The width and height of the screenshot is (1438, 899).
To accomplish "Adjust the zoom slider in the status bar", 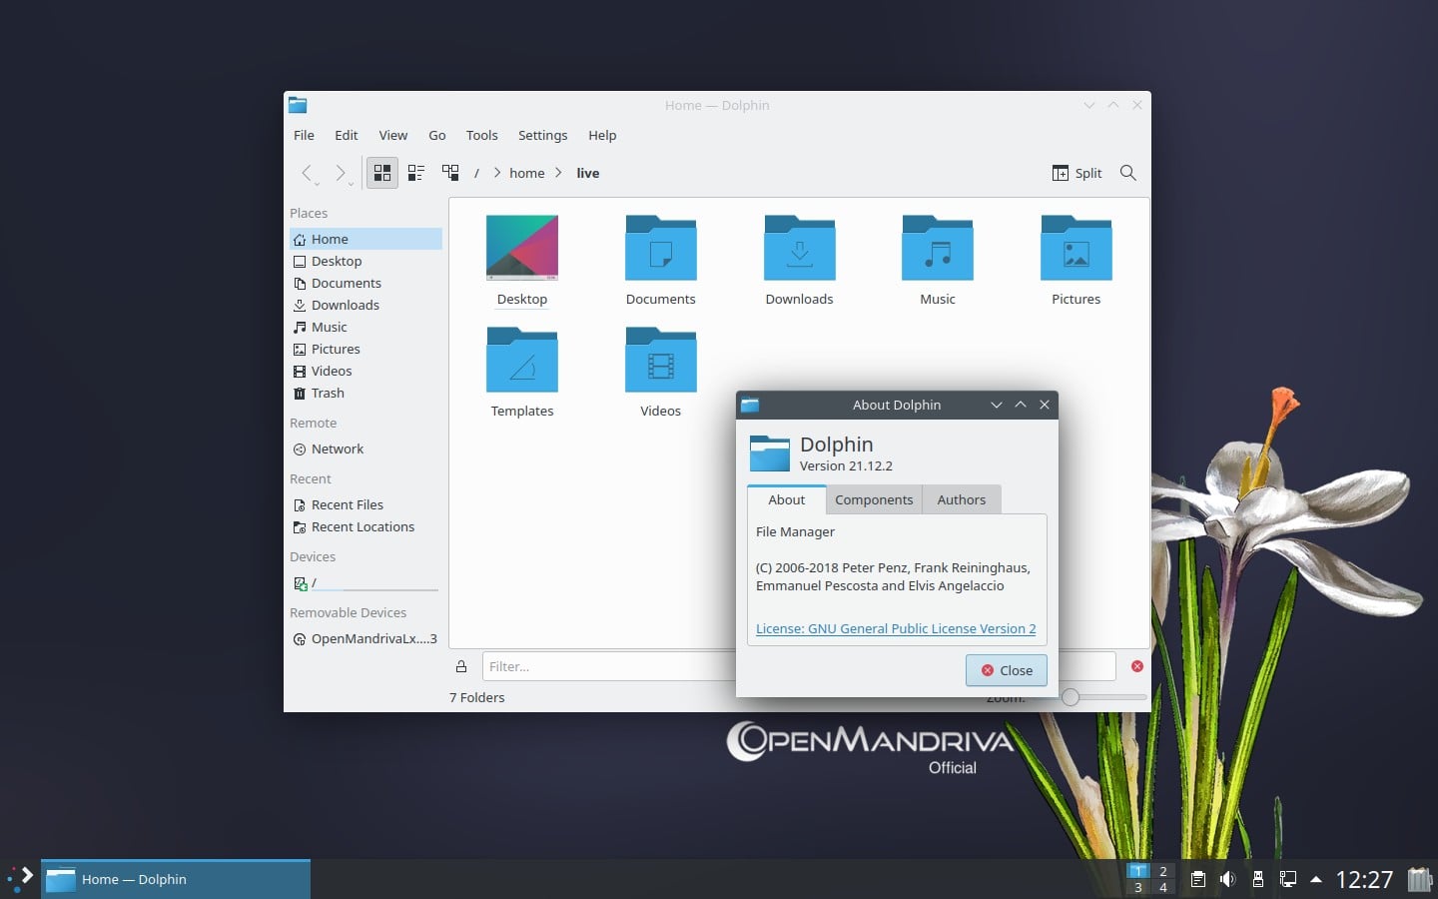I will point(1071,698).
